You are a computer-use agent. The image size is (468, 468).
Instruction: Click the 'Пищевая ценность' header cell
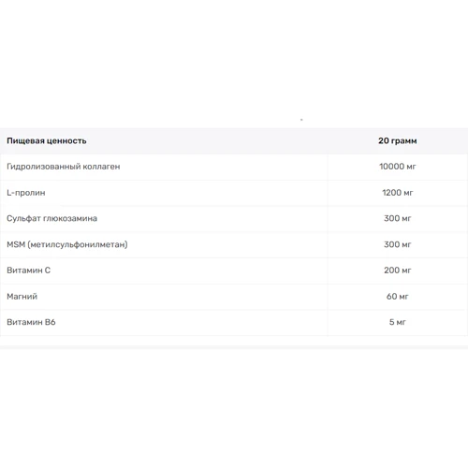[47, 140]
